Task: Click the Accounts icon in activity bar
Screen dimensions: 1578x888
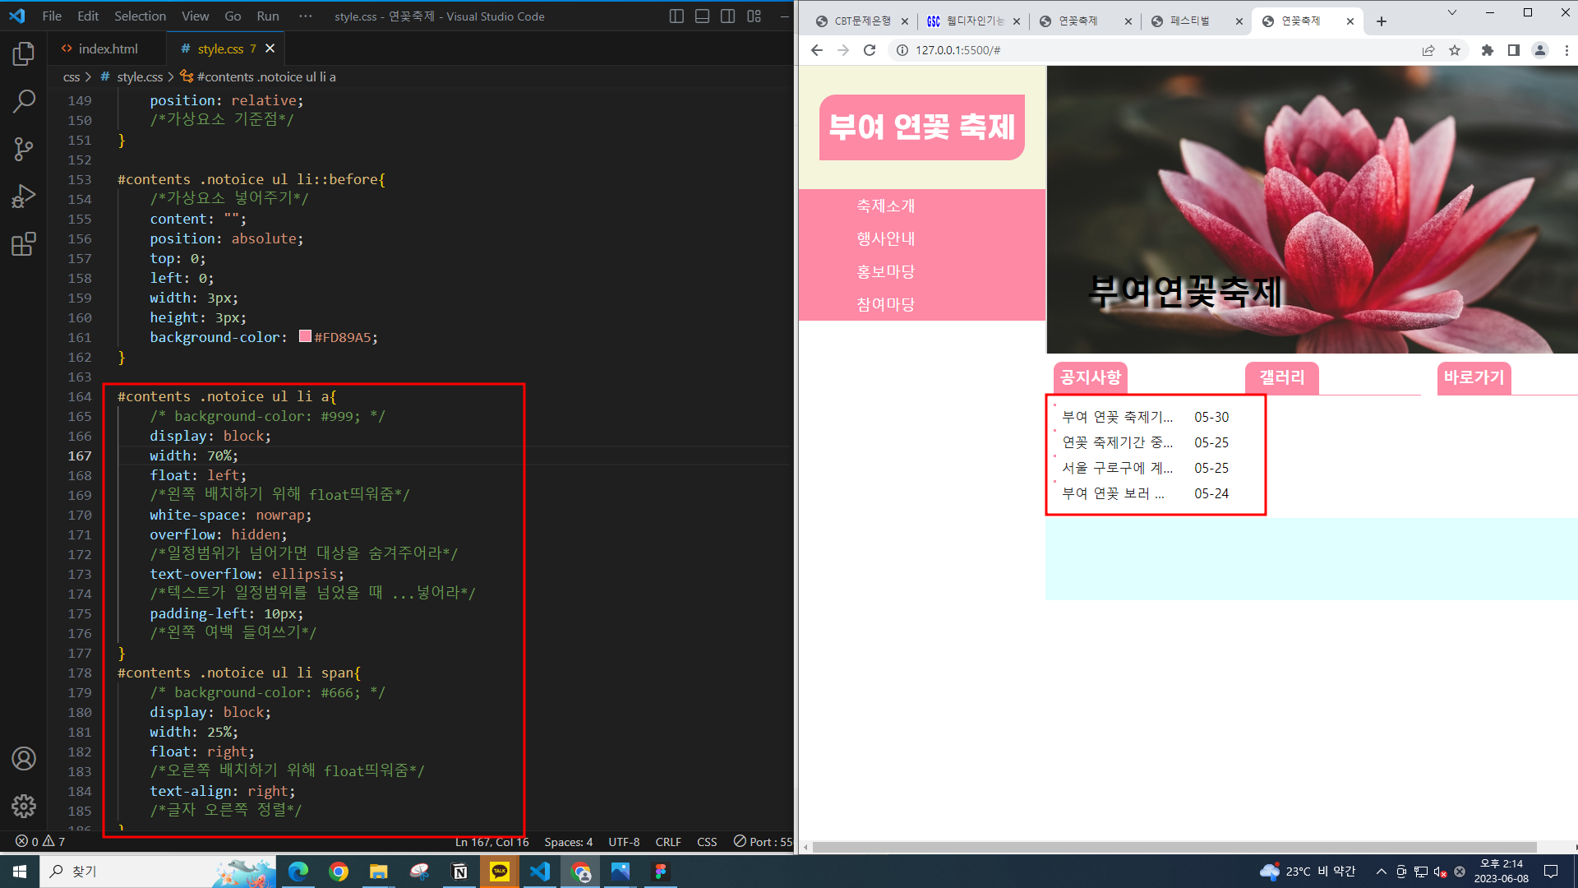Action: [24, 758]
